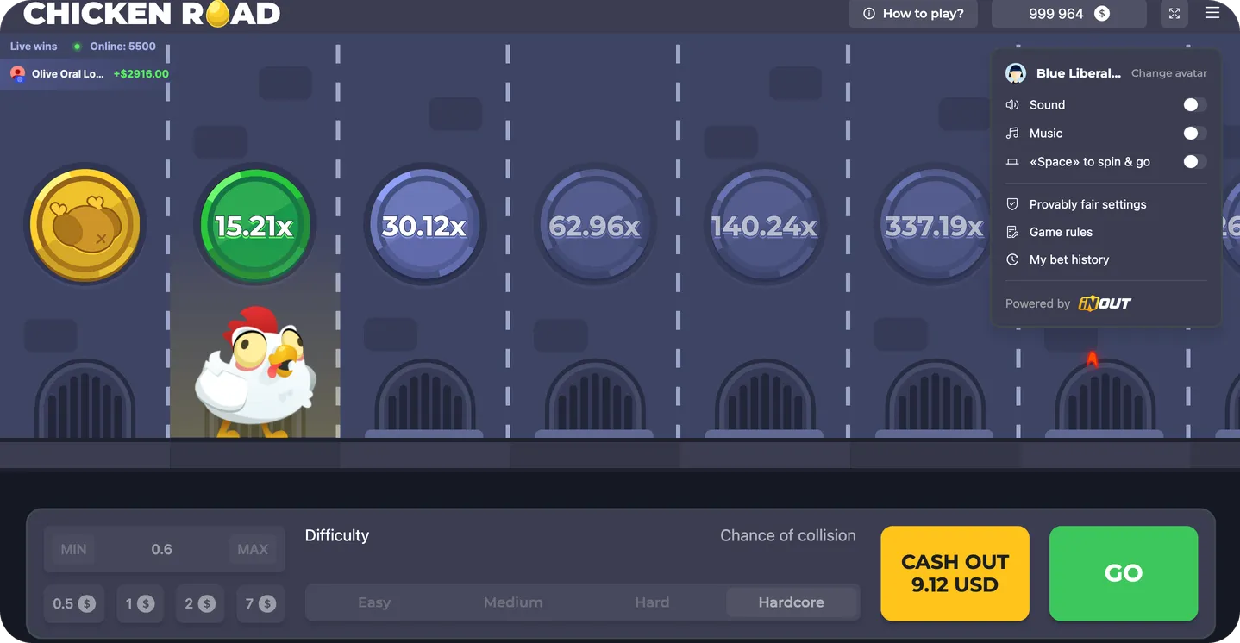Viewport: 1240px width, 643px height.
Task: Click the +$2916.00 win amount
Action: (141, 74)
